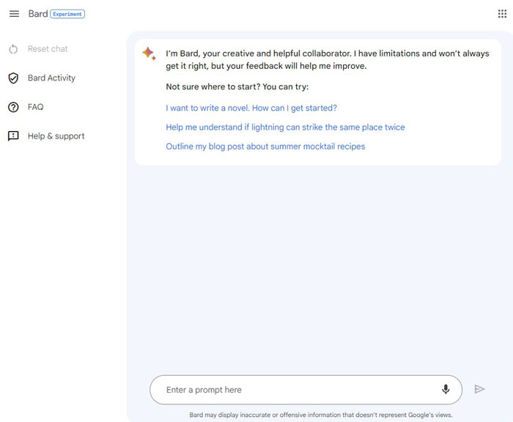Open Bard Activity from sidebar

[51, 78]
